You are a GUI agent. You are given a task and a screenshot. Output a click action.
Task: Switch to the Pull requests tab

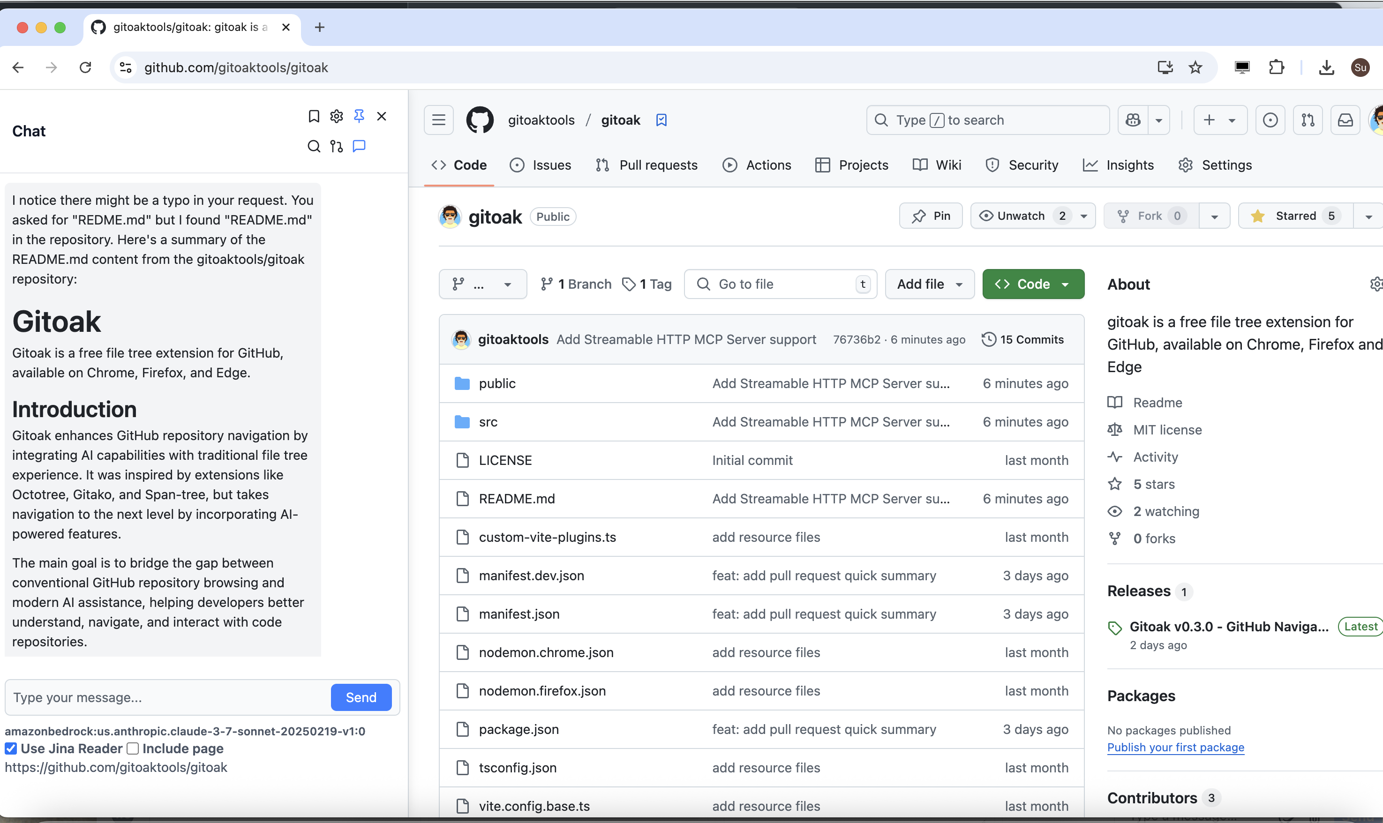646,165
